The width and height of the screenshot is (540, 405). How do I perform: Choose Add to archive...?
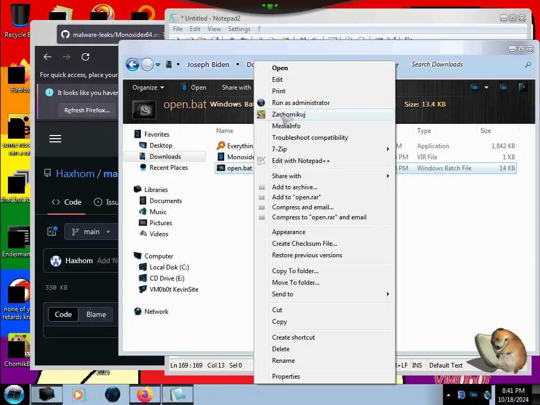(325, 187)
